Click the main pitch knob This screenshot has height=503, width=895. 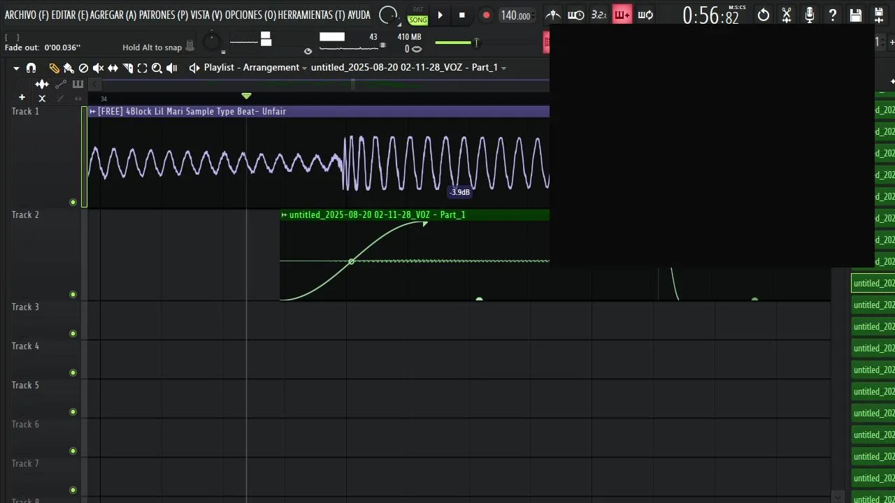point(212,43)
